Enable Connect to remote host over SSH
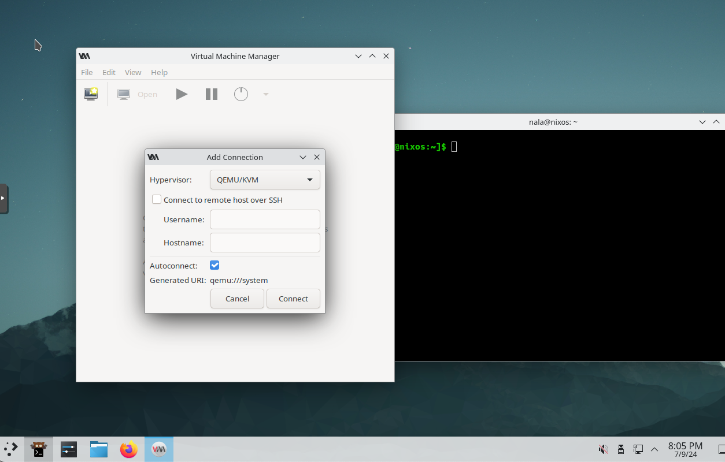The width and height of the screenshot is (725, 462). (x=157, y=200)
